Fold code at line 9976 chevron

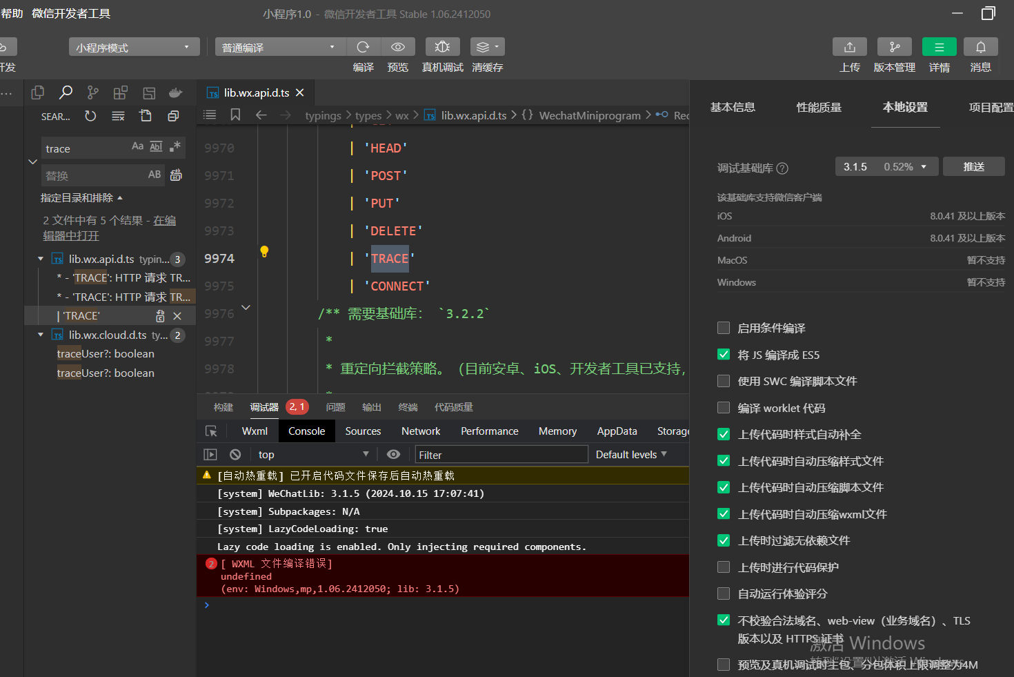click(246, 307)
